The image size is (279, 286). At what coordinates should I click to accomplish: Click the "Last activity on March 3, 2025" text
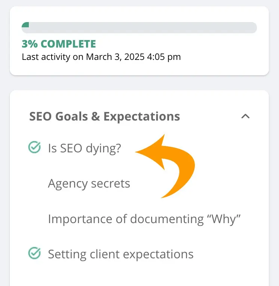(83, 57)
